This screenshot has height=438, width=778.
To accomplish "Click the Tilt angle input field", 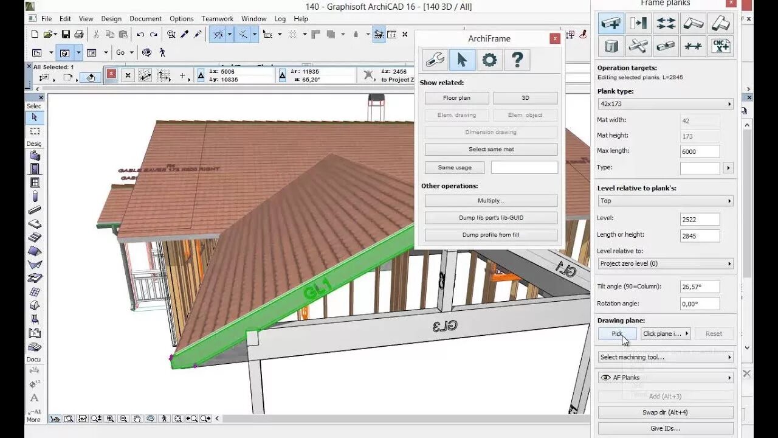I will coord(700,287).
